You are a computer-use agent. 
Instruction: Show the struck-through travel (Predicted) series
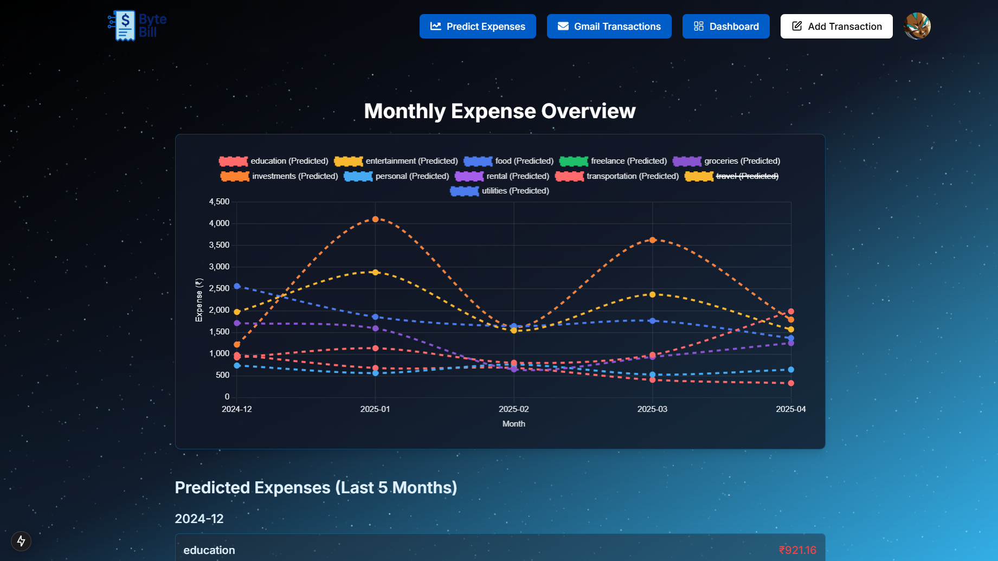pyautogui.click(x=746, y=176)
